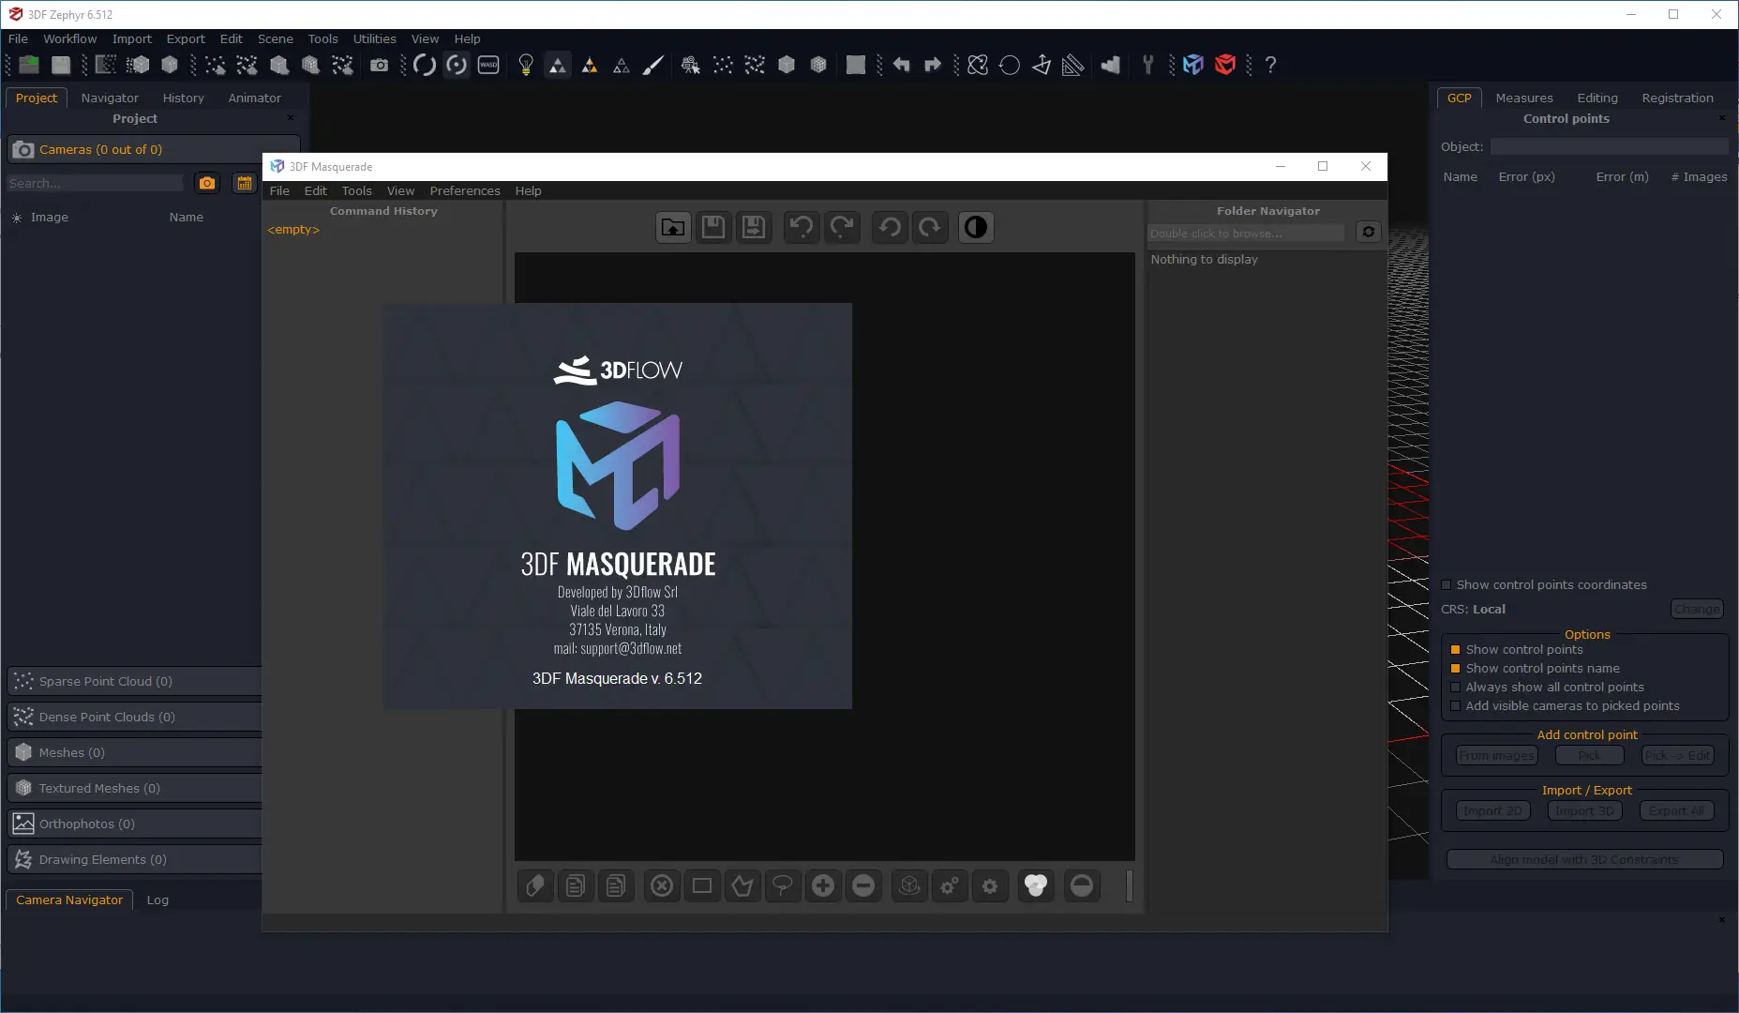Click the red cube icon in Zephyr toolbar
1739x1013 pixels.
coord(1224,65)
